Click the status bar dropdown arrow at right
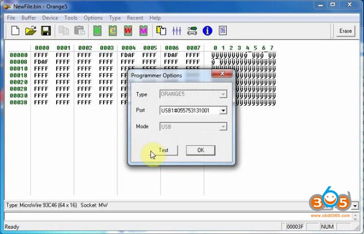 click(x=355, y=205)
